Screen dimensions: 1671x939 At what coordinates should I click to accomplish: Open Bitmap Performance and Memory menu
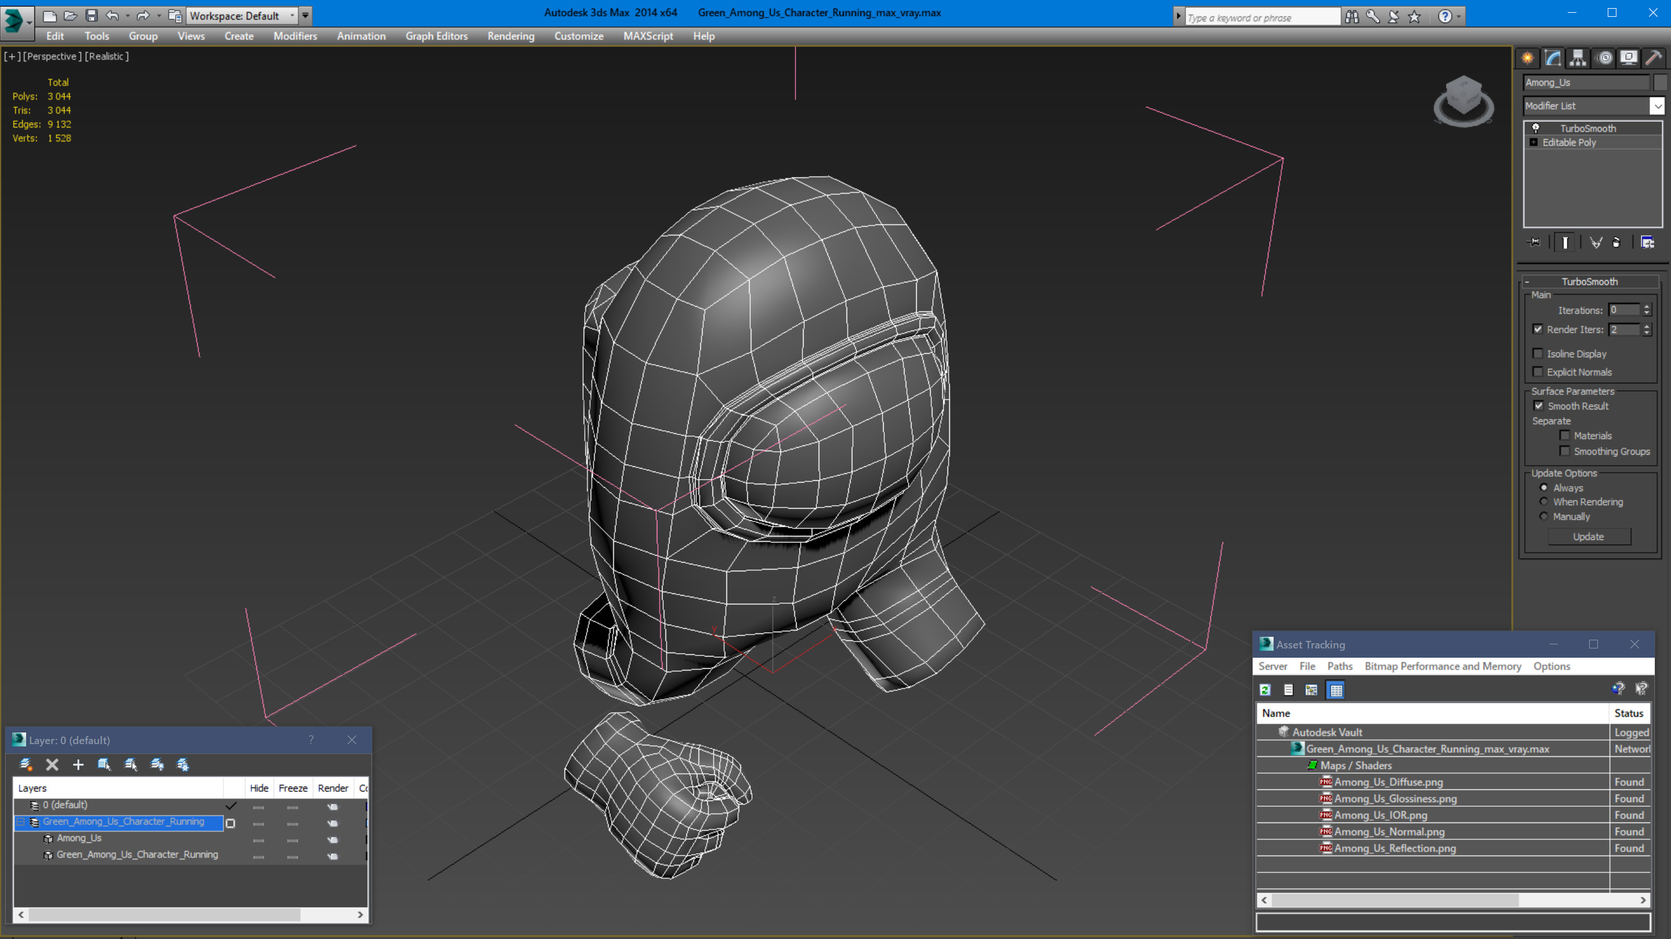(x=1444, y=666)
